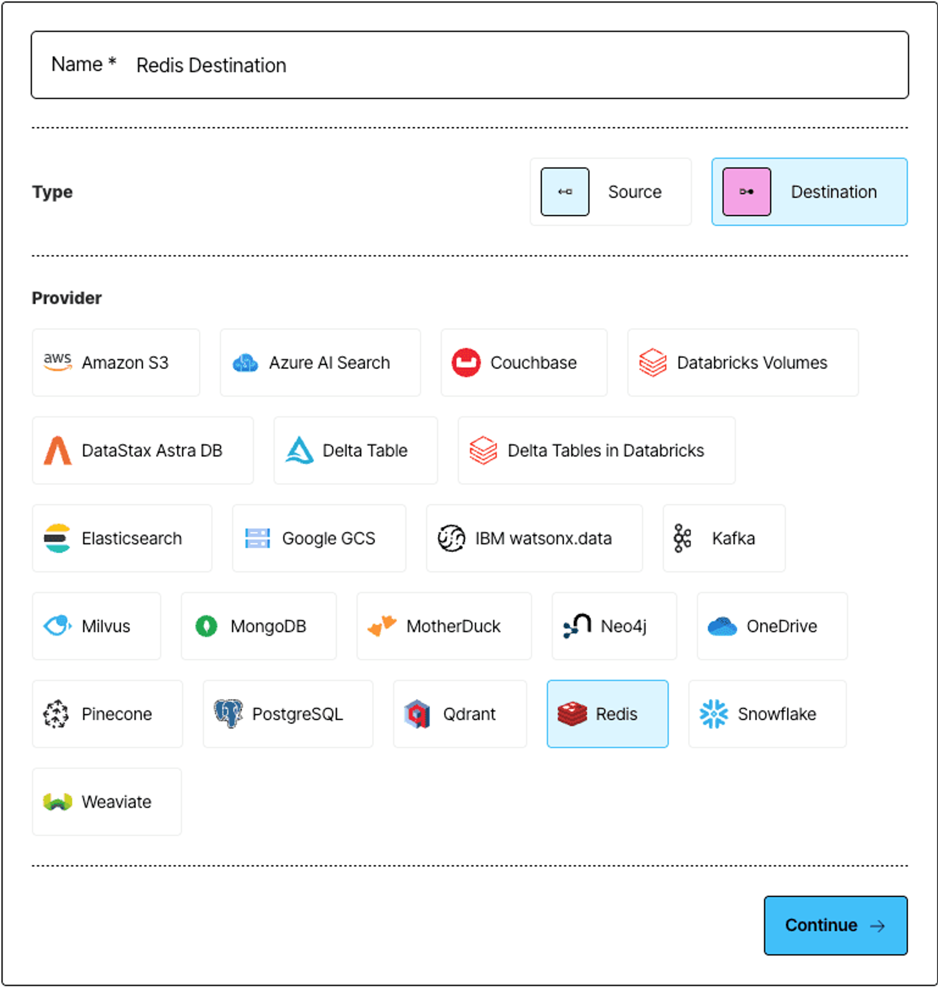The height and width of the screenshot is (987, 938).
Task: Choose the Kafka node icon
Action: [682, 538]
